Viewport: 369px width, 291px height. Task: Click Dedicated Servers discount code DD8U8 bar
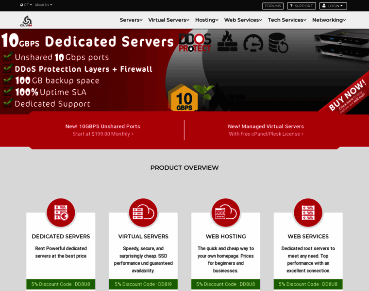tap(61, 284)
